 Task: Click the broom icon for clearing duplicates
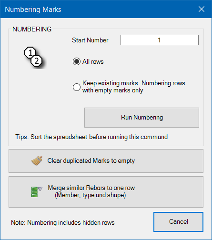(x=37, y=160)
